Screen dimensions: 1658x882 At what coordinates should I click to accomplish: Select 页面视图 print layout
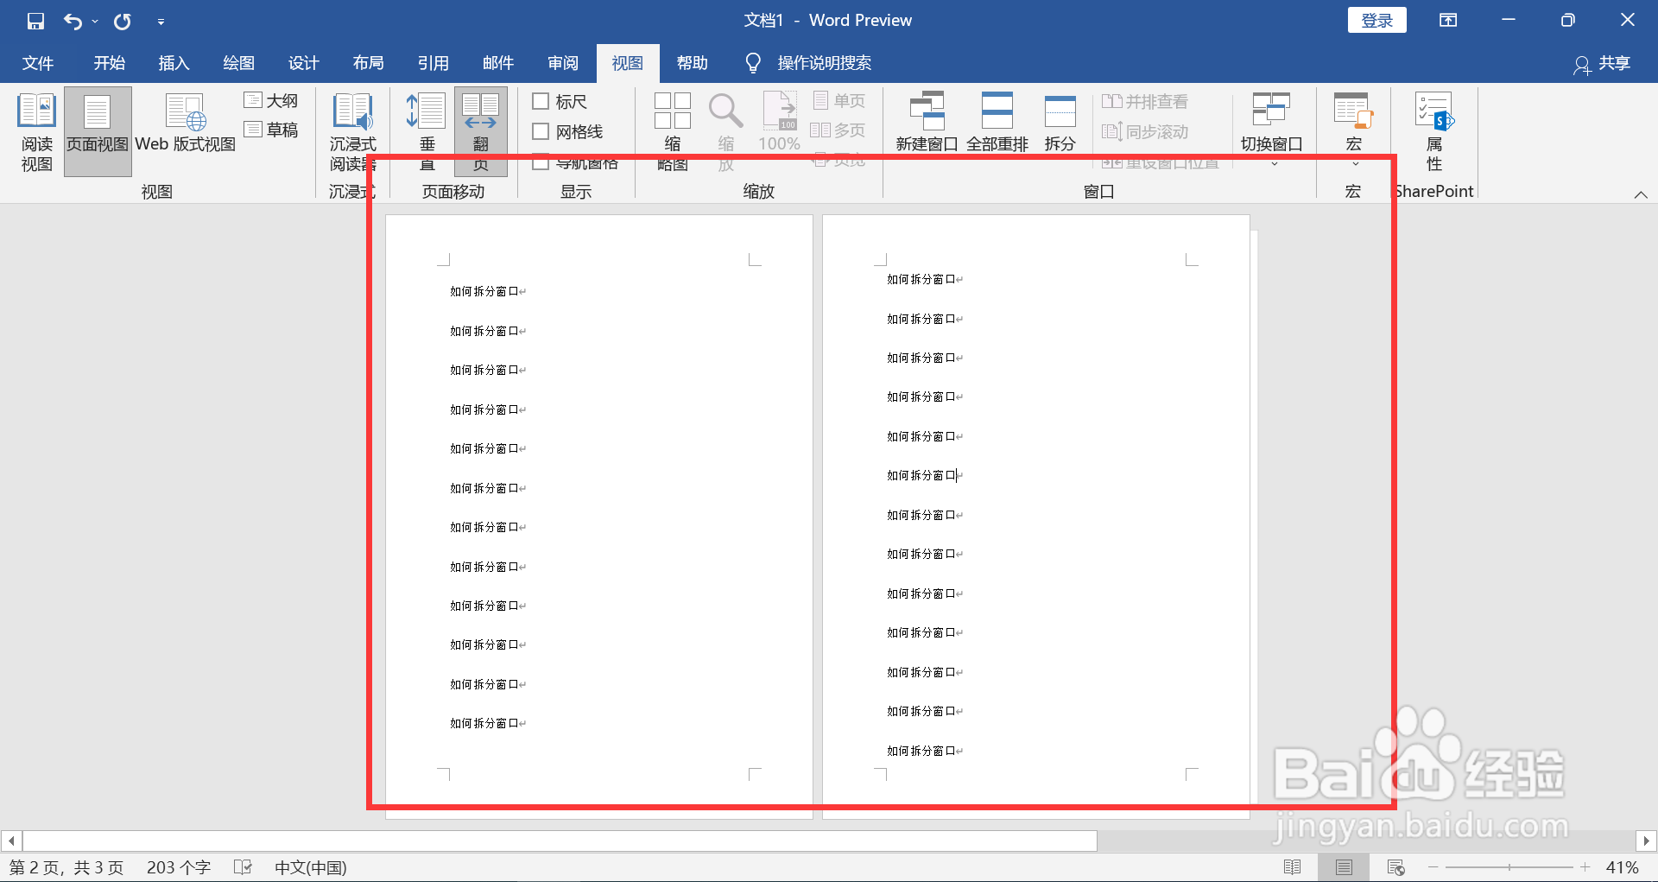pyautogui.click(x=98, y=132)
